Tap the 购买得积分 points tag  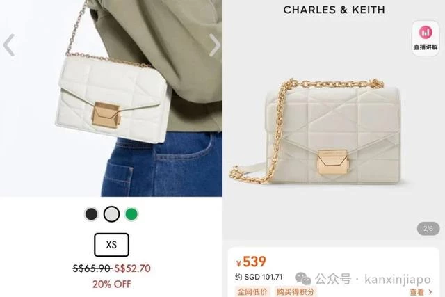(x=296, y=292)
